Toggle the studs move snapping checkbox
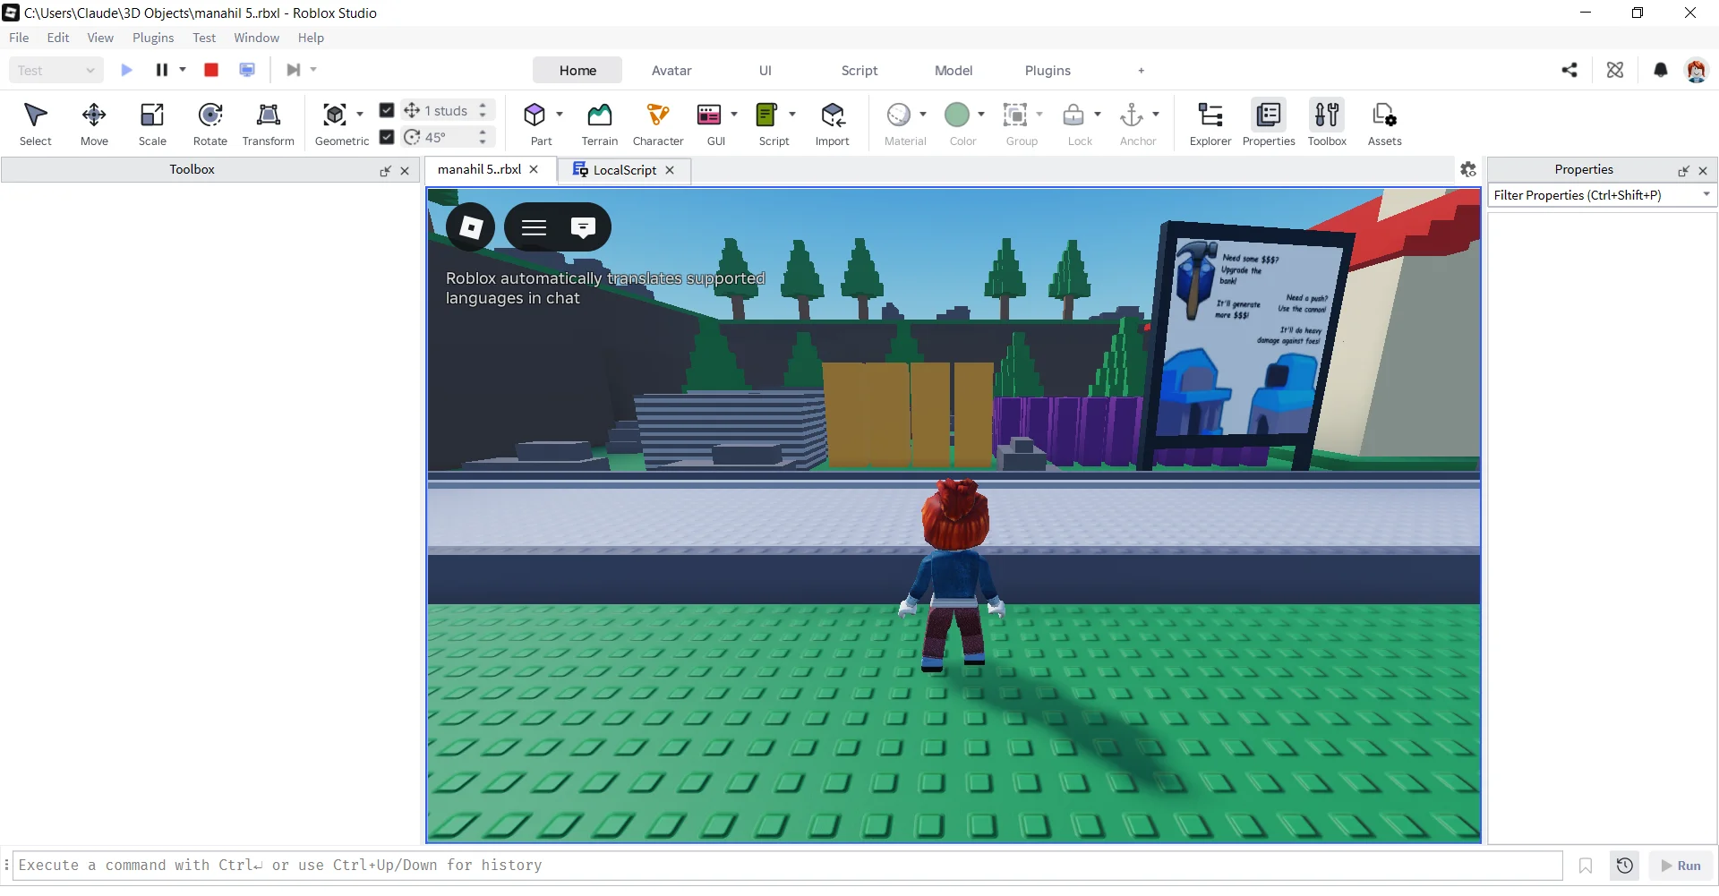This screenshot has width=1719, height=896. point(387,110)
